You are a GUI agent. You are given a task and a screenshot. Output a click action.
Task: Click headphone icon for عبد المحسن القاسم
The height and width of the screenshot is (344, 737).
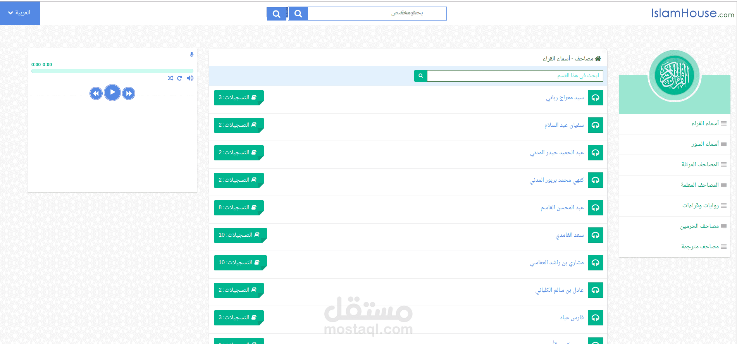[596, 208]
